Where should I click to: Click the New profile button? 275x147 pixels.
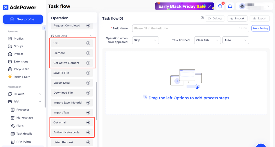pyautogui.click(x=23, y=19)
